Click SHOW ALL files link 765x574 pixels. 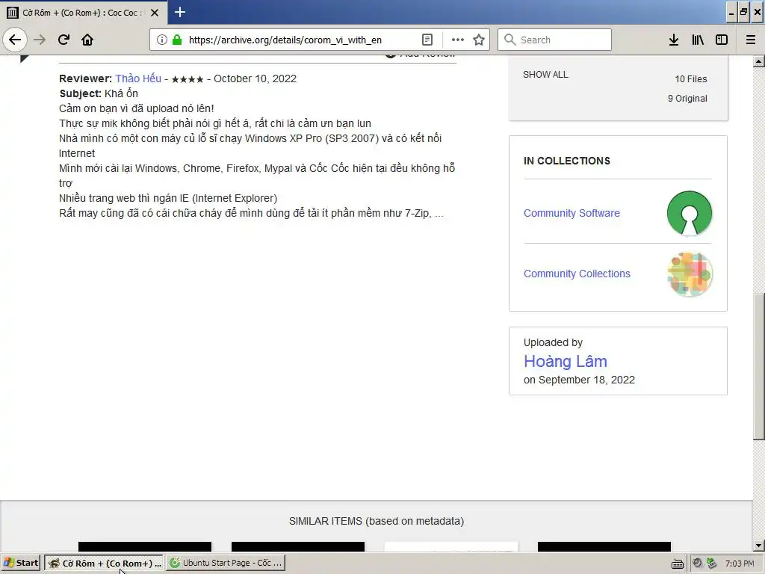[545, 75]
